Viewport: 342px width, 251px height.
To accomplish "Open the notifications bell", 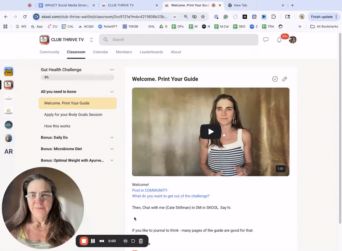I will point(279,40).
